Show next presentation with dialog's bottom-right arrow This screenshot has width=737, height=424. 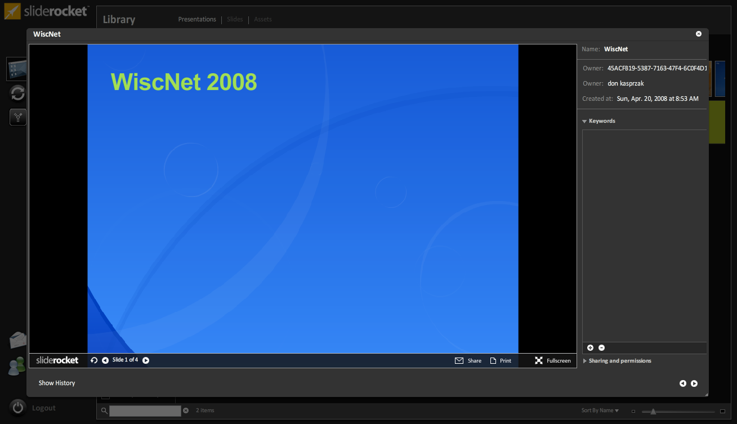[694, 383]
